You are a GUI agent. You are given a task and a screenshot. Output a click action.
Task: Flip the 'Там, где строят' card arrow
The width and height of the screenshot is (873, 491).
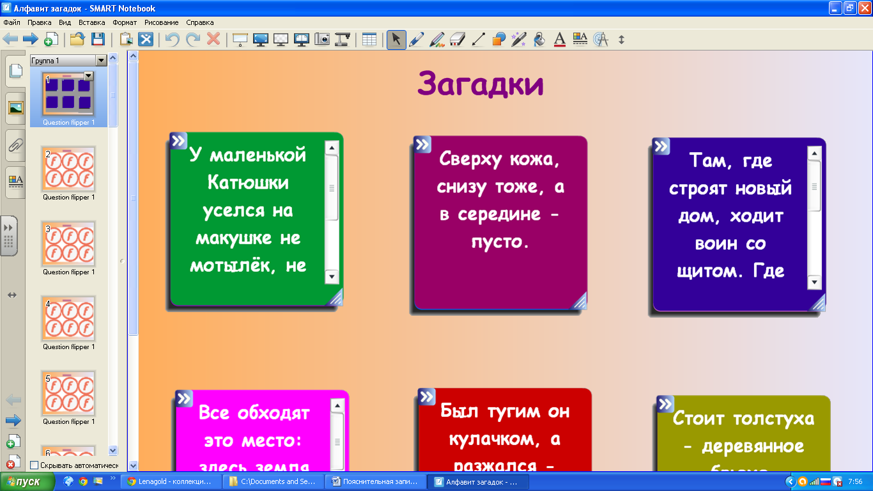point(661,146)
